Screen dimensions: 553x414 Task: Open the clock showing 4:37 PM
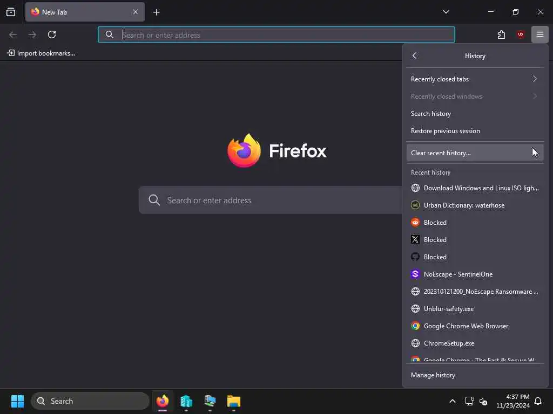(x=513, y=401)
